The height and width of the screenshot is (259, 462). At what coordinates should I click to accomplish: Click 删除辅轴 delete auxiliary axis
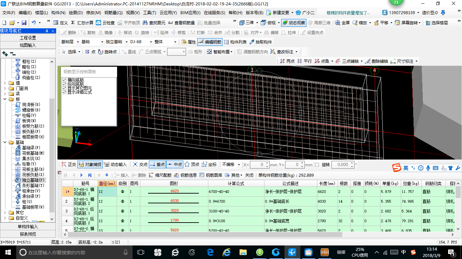coord(376,61)
